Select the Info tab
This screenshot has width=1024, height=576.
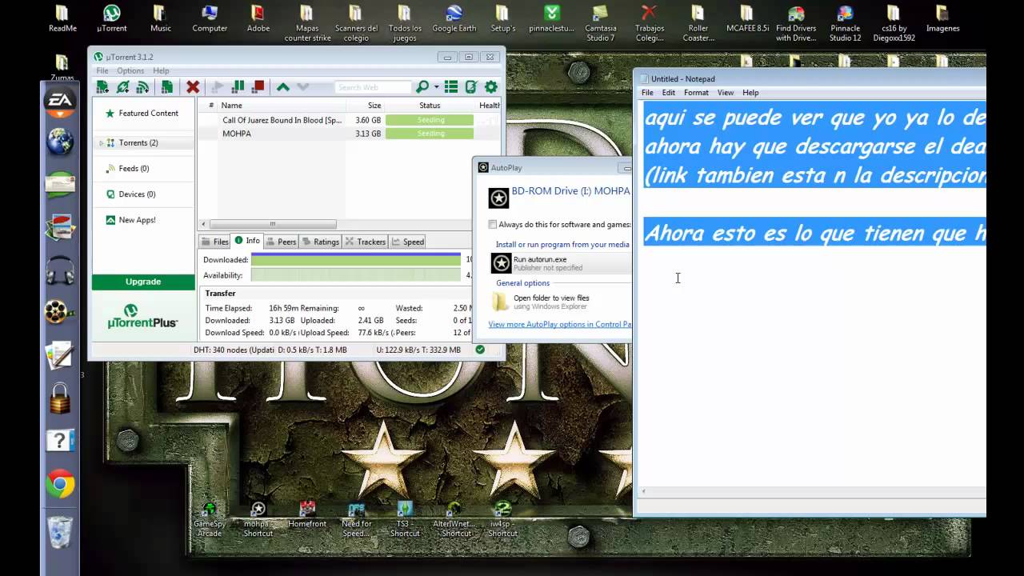click(x=247, y=241)
